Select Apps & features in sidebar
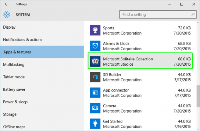 (17, 52)
